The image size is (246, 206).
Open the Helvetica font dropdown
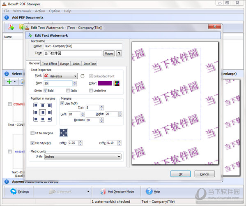pyautogui.click(x=61, y=76)
